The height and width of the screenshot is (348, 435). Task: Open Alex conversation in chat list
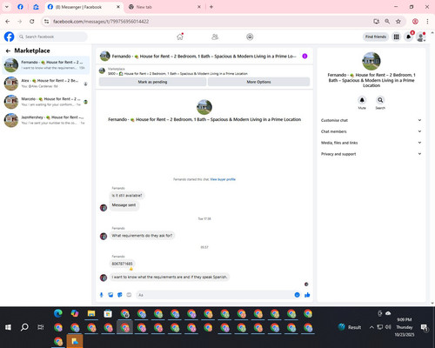coord(46,84)
